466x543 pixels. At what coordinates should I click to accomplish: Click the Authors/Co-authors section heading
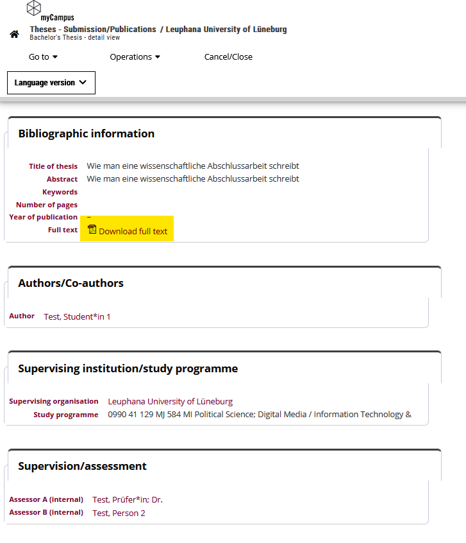71,283
